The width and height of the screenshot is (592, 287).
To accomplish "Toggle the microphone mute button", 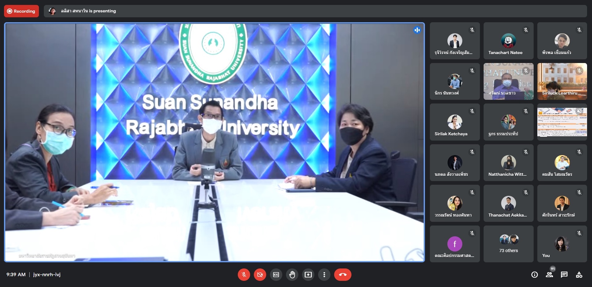I will point(244,275).
